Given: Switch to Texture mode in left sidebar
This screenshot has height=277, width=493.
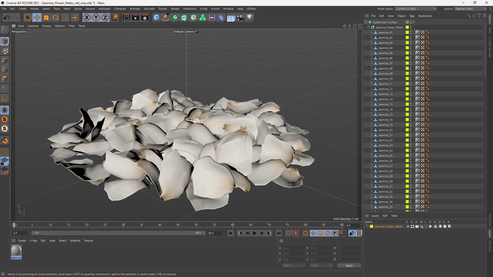Looking at the screenshot, I should (x=5, y=51).
